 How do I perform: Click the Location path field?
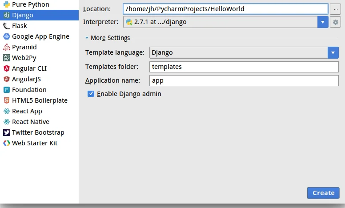coord(225,9)
